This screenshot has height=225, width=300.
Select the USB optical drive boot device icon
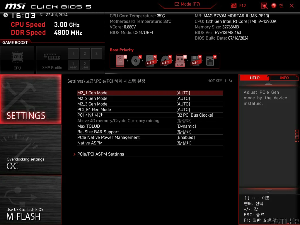pos(166,61)
